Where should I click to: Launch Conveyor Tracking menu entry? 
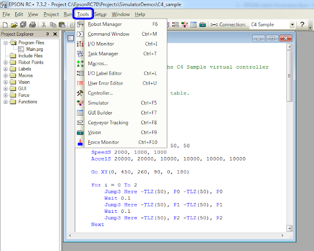(121, 123)
